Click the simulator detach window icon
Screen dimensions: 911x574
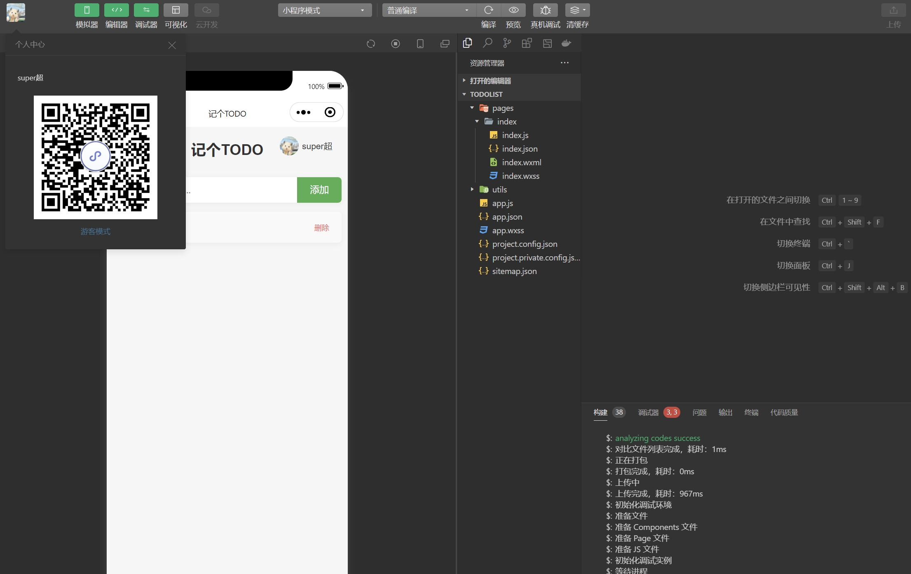click(x=445, y=44)
